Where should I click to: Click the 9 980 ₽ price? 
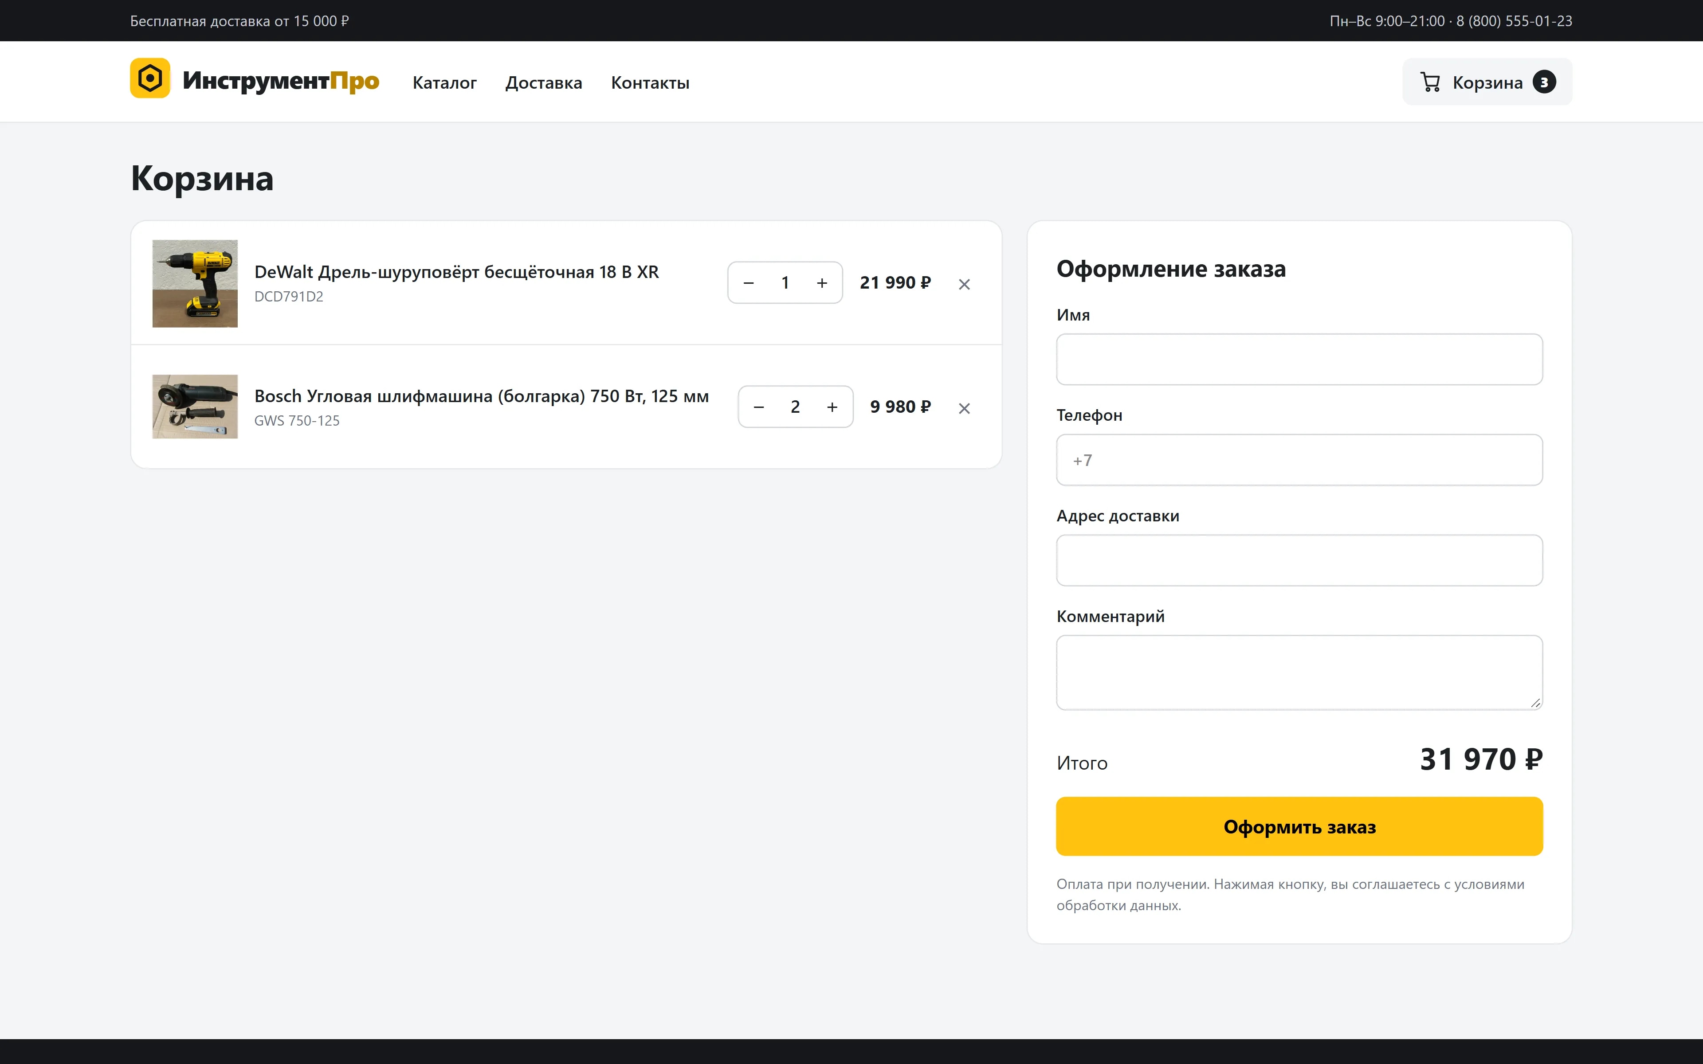(x=900, y=407)
